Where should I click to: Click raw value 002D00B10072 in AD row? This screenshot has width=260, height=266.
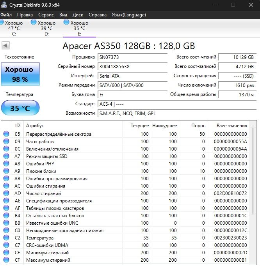pyautogui.click(x=230, y=193)
